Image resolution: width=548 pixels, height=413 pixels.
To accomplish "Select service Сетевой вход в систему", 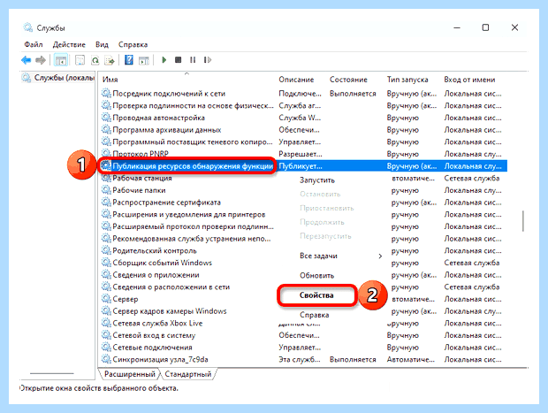I will tap(154, 335).
